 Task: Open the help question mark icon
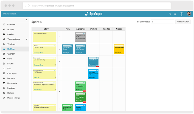[x=181, y=14]
